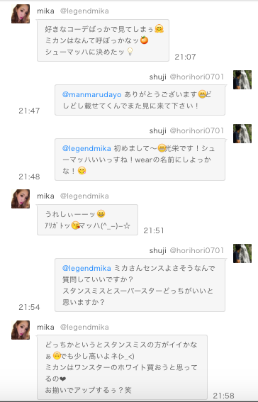Click the upside-down face emoji before でも少し高いよネ
The height and width of the screenshot is (402, 258).
[57, 356]
